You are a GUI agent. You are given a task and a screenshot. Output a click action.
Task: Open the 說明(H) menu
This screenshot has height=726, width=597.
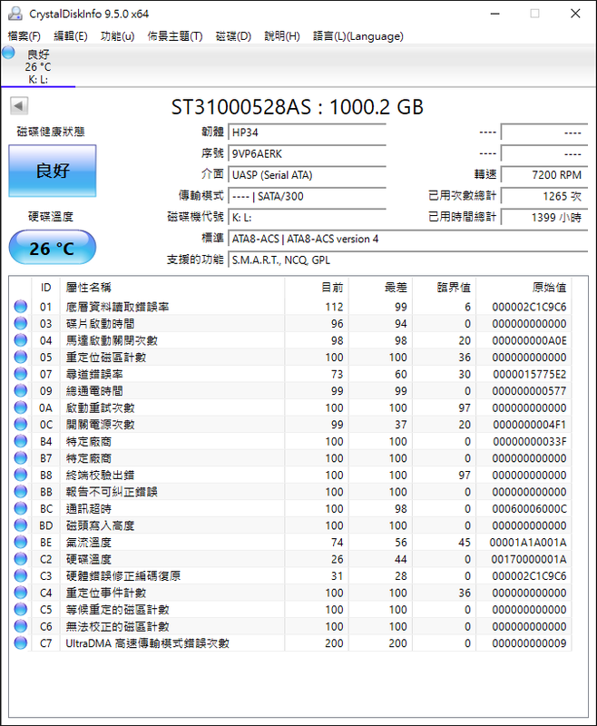pos(282,36)
